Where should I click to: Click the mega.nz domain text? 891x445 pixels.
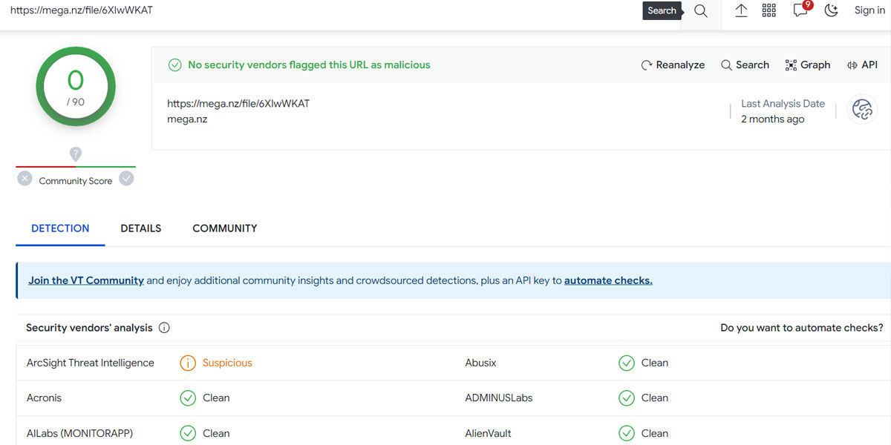187,119
